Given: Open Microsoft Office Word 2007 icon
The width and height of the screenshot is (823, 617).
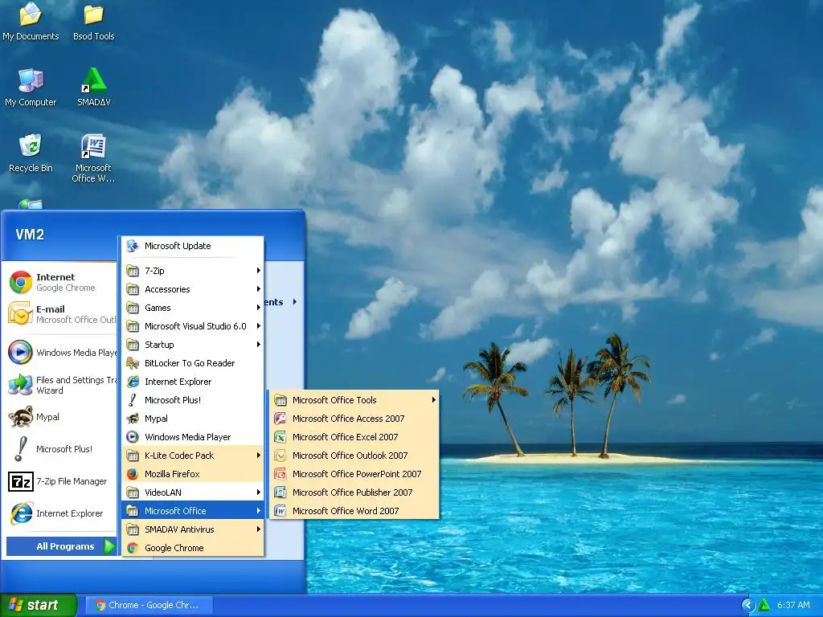Looking at the screenshot, I should coord(280,511).
